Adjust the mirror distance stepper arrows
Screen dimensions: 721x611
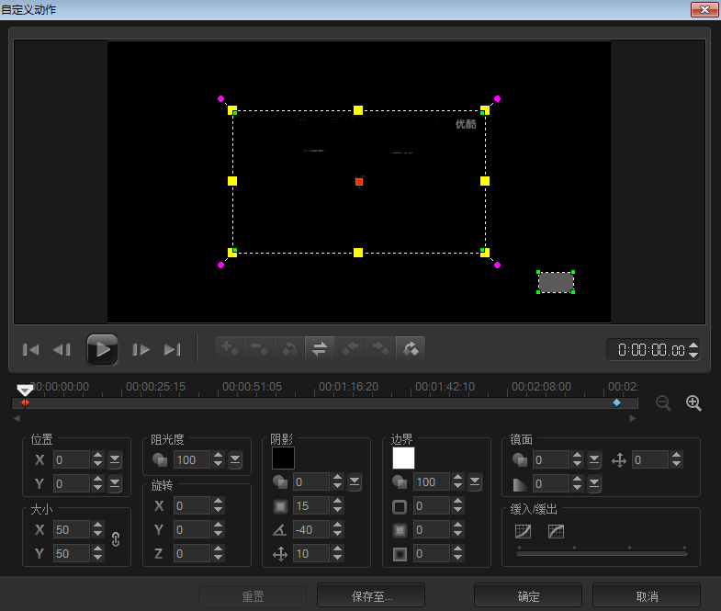(676, 459)
